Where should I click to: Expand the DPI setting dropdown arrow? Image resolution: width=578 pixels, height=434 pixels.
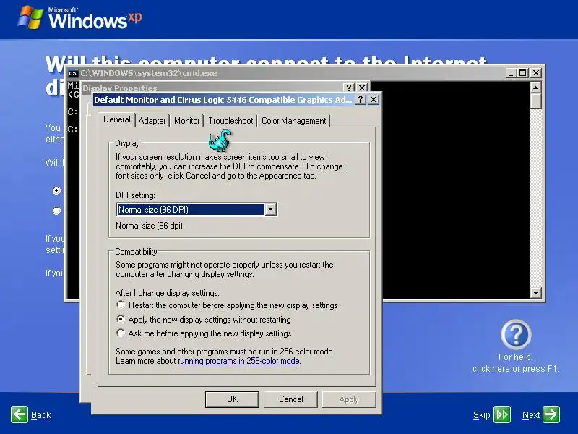click(270, 209)
